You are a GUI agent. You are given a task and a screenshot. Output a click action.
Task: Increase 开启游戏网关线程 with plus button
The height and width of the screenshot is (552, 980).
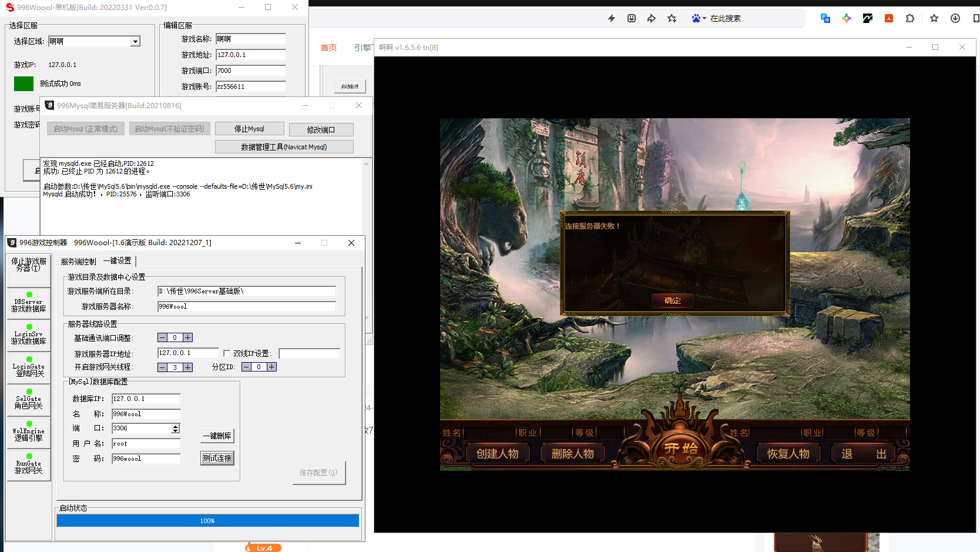188,367
